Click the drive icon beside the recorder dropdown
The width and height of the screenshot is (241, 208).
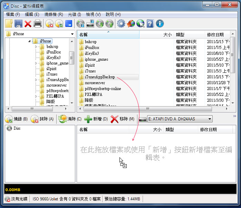(143, 119)
